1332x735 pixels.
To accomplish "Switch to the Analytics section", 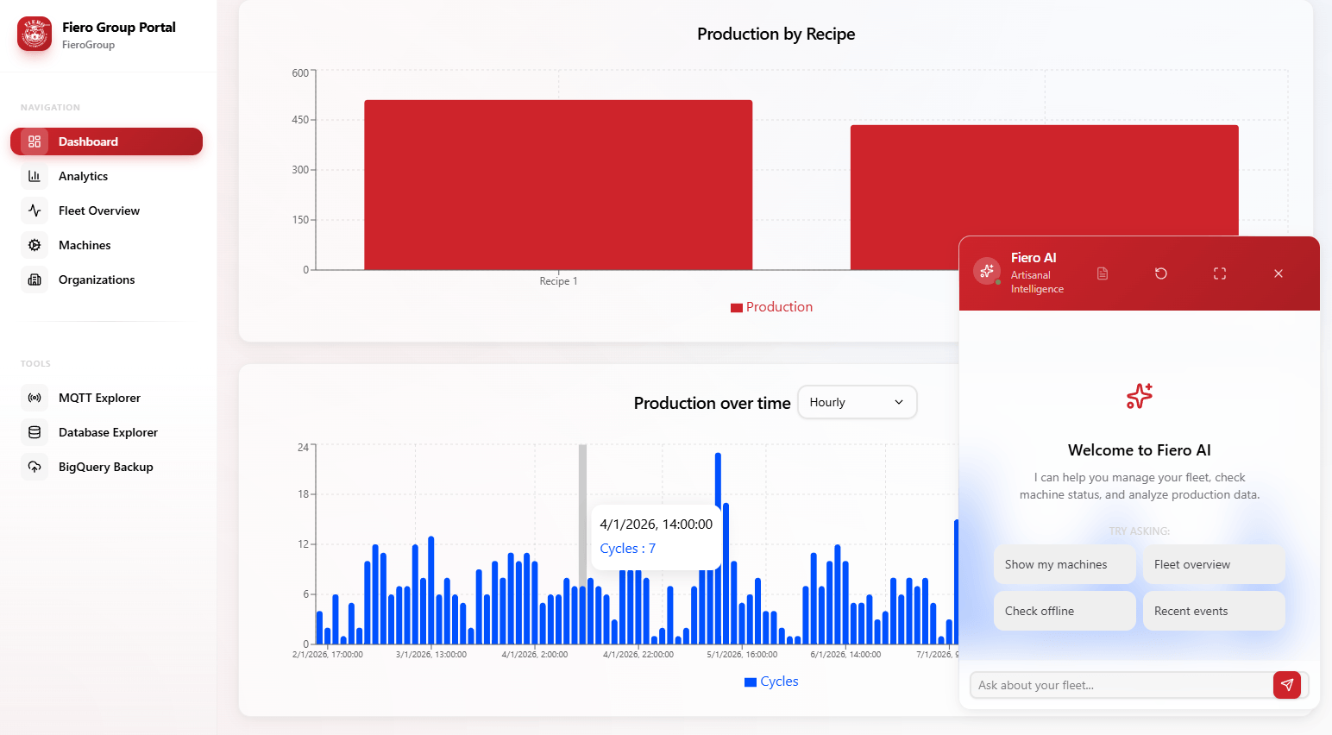I will pos(83,176).
